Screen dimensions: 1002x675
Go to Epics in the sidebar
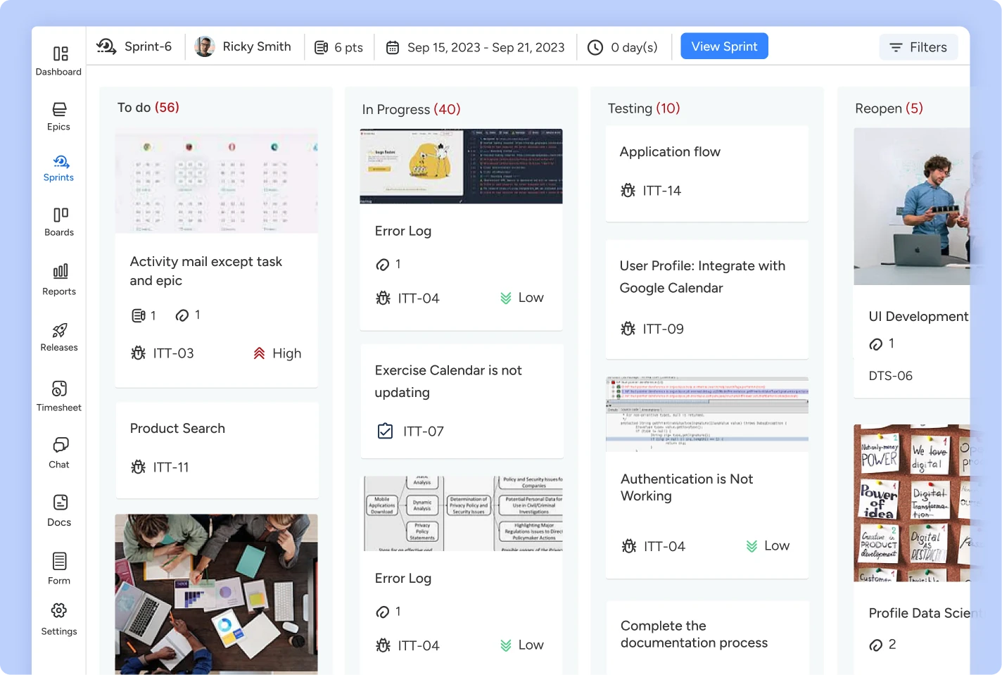(x=59, y=116)
